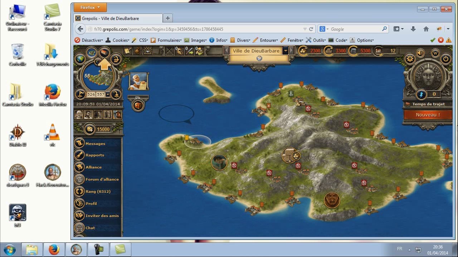This screenshot has height=257, width=458.
Task: Select the highlighted player city on island
Action: (197, 141)
